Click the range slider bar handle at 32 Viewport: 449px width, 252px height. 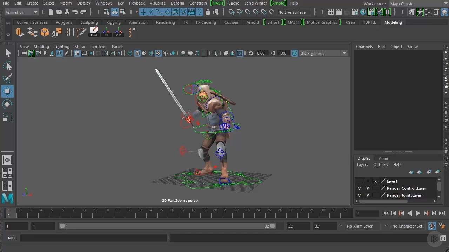tap(273, 226)
